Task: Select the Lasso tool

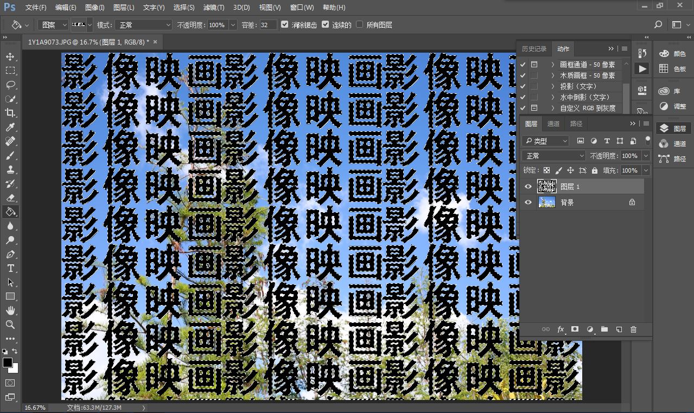Action: pyautogui.click(x=10, y=85)
